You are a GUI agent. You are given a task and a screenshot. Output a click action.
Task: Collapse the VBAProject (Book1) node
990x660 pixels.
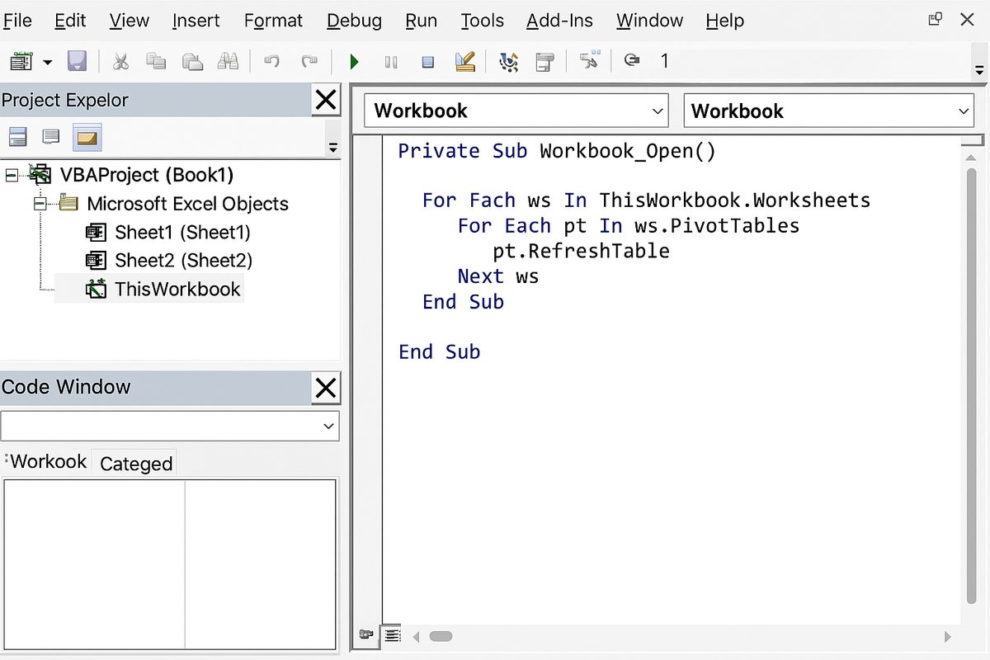[11, 175]
